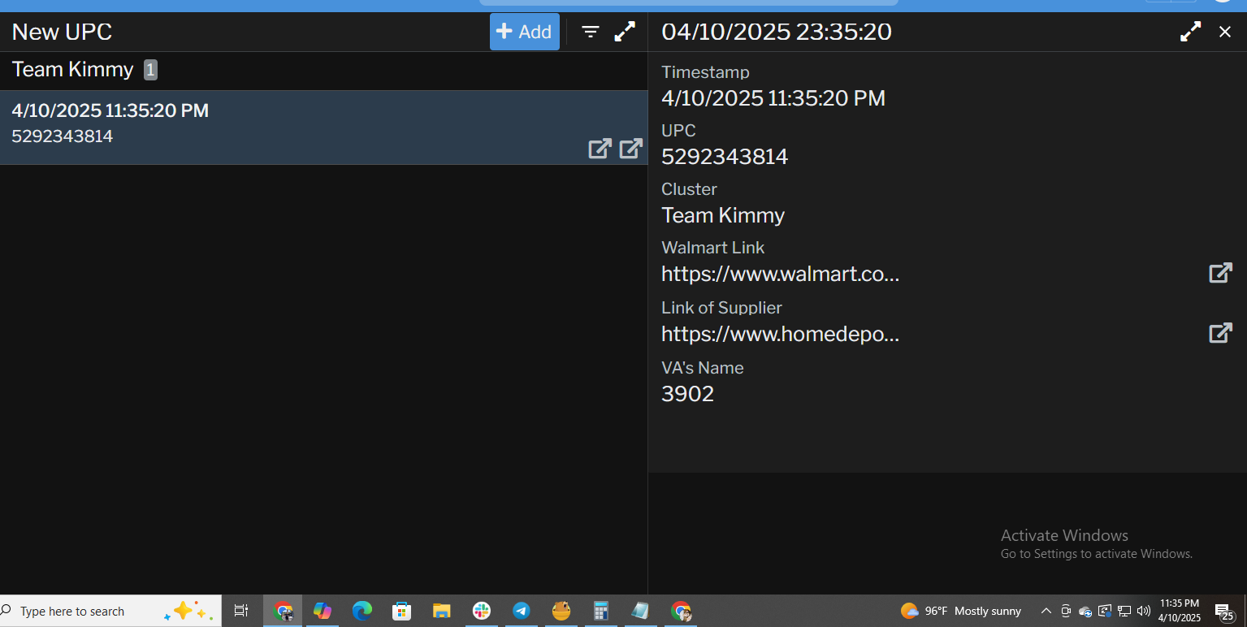Image resolution: width=1247 pixels, height=627 pixels.
Task: Expand the New UPC list panel
Action: click(625, 32)
